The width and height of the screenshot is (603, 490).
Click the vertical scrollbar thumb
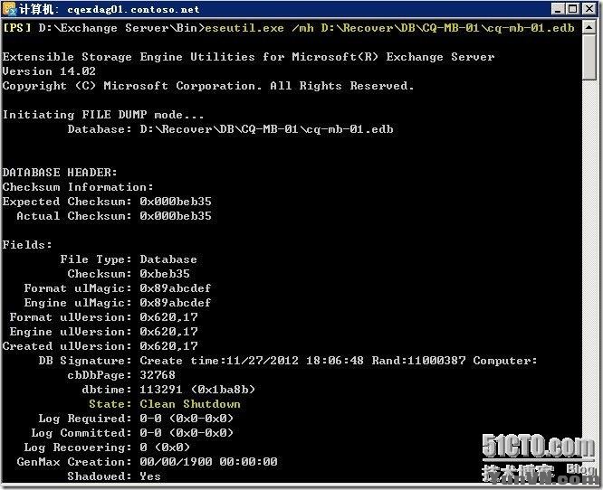tap(589, 57)
